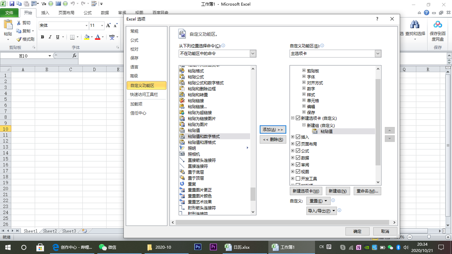Toggle the 视图 tab checkbox
Screen dimensions: 452x254
coord(298,171)
